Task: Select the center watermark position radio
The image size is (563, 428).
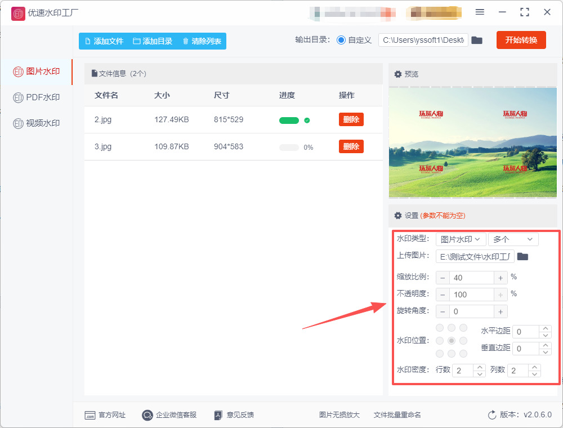Action: tap(451, 341)
